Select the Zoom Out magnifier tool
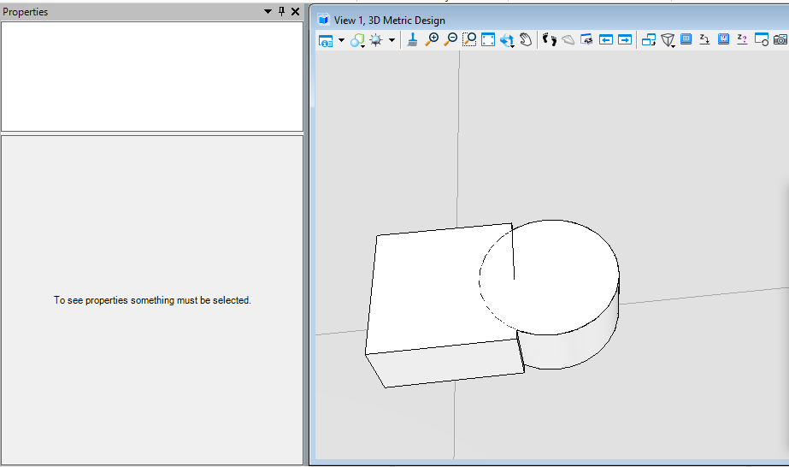Image resolution: width=789 pixels, height=467 pixels. [450, 39]
